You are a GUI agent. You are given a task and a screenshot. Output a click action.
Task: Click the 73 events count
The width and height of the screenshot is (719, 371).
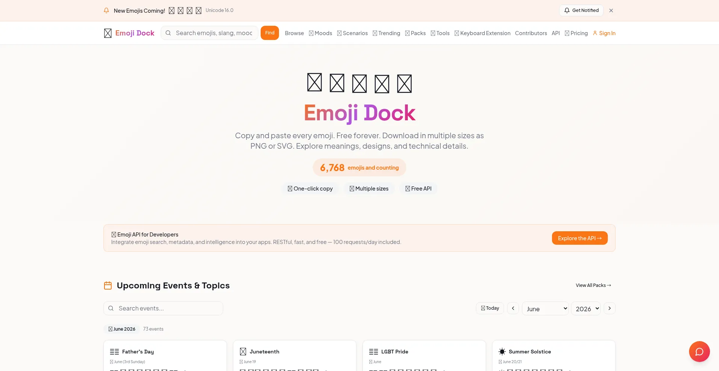point(153,329)
